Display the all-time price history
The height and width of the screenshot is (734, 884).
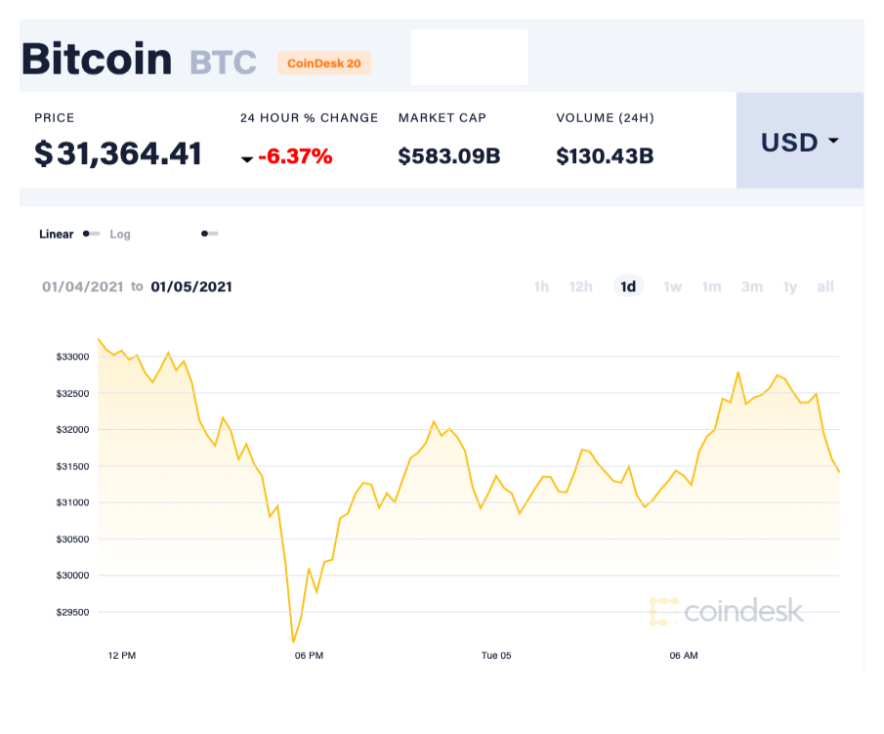824,286
